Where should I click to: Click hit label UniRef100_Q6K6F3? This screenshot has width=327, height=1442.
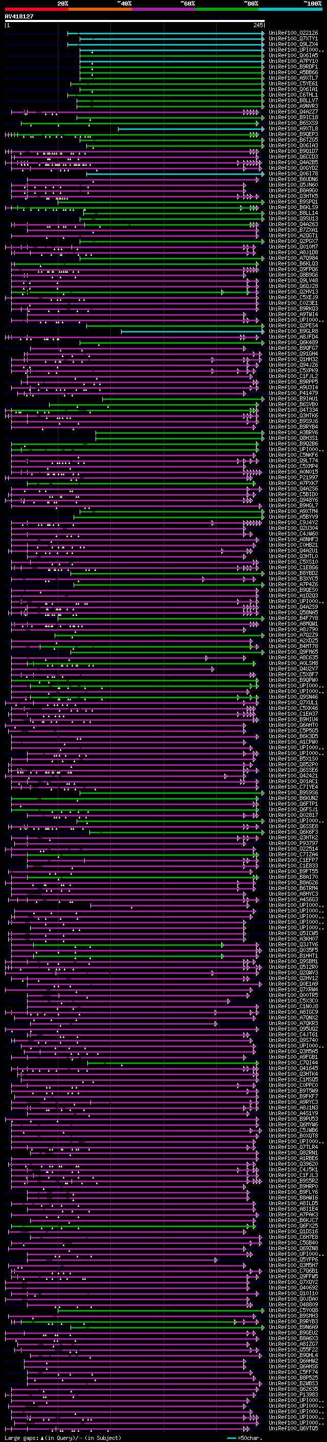coord(293,833)
